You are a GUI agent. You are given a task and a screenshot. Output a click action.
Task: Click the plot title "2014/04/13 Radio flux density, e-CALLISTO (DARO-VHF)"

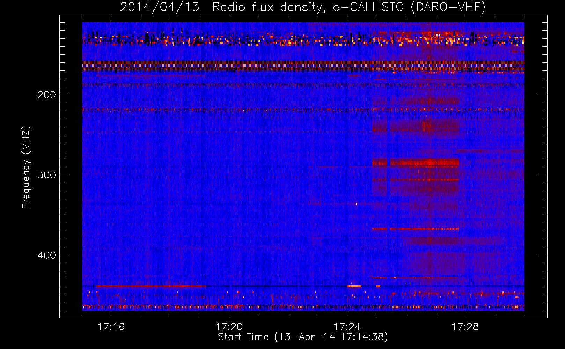coord(303,7)
